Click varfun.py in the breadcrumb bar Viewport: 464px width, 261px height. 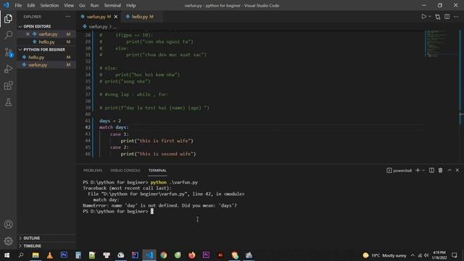98,27
